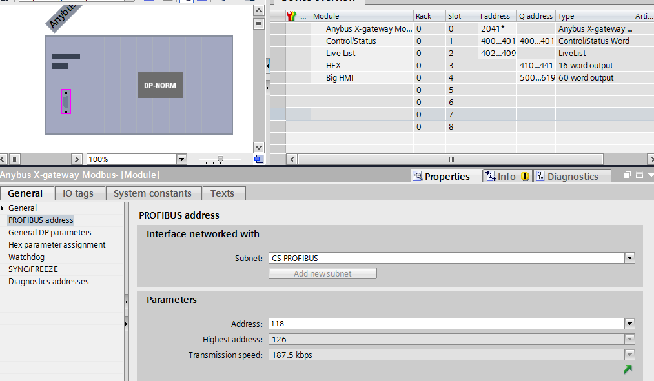Click the Q address cell 410...441
The height and width of the screenshot is (381, 654).
pyautogui.click(x=536, y=65)
